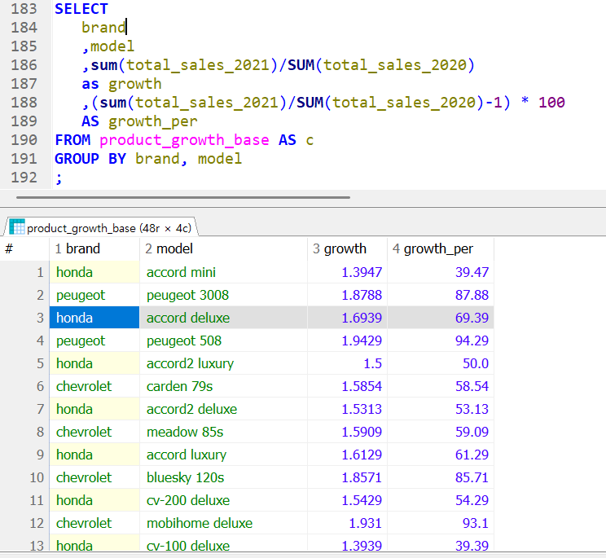
Task: Select growth value 1.3947
Action: click(x=348, y=272)
